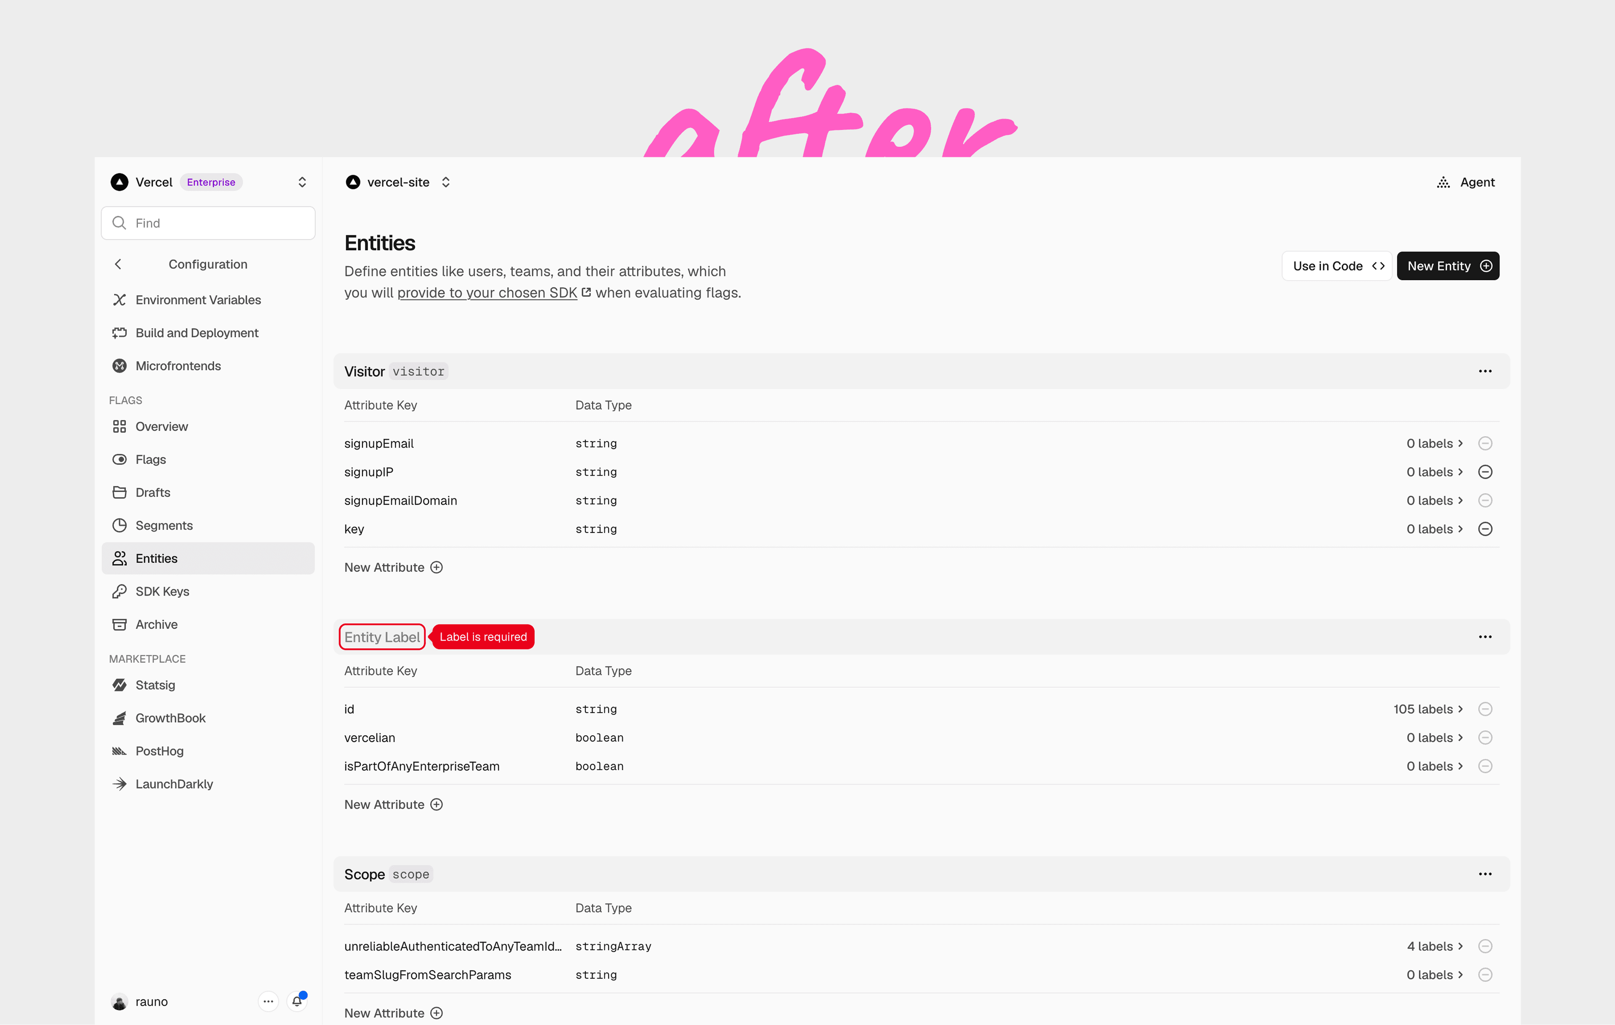Remove the signupIP attribute with minus icon
Viewport: 1615px width, 1025px height.
1485,472
